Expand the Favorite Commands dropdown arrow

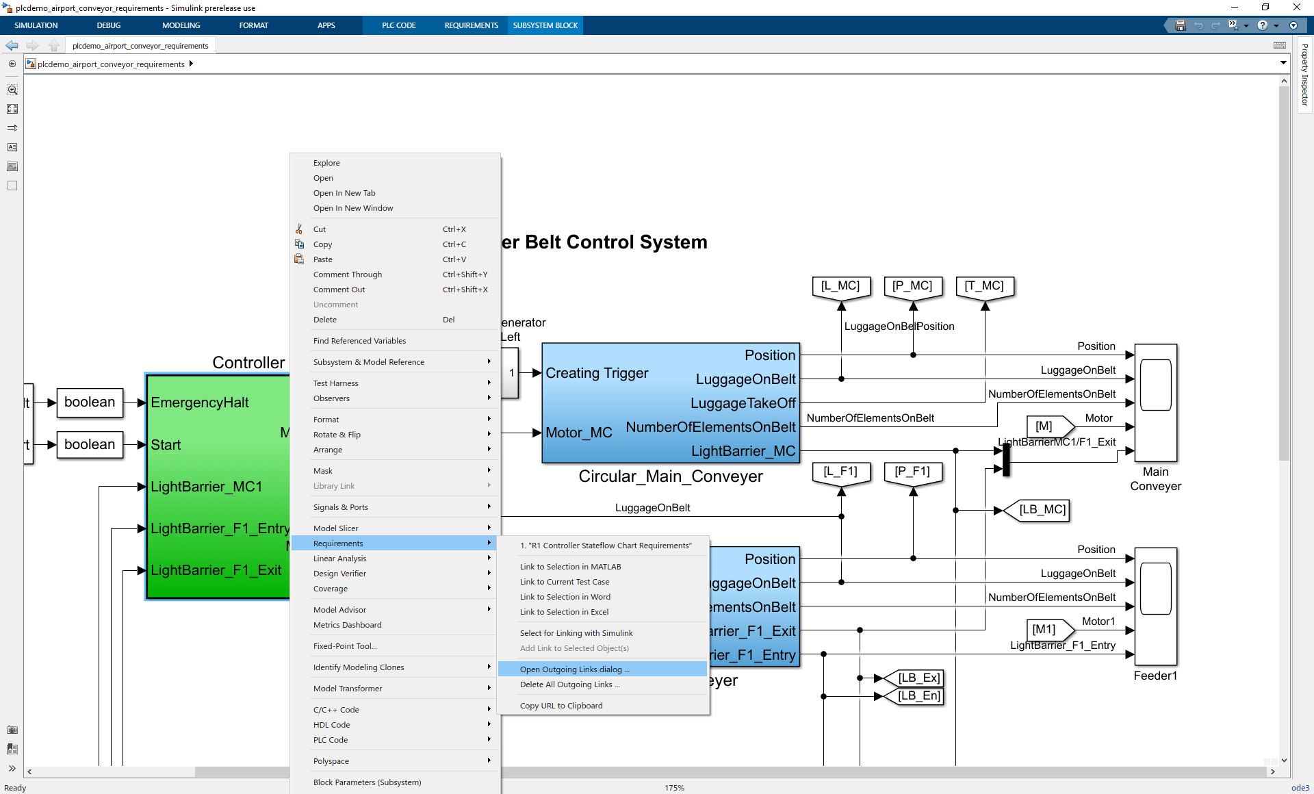point(1246,25)
